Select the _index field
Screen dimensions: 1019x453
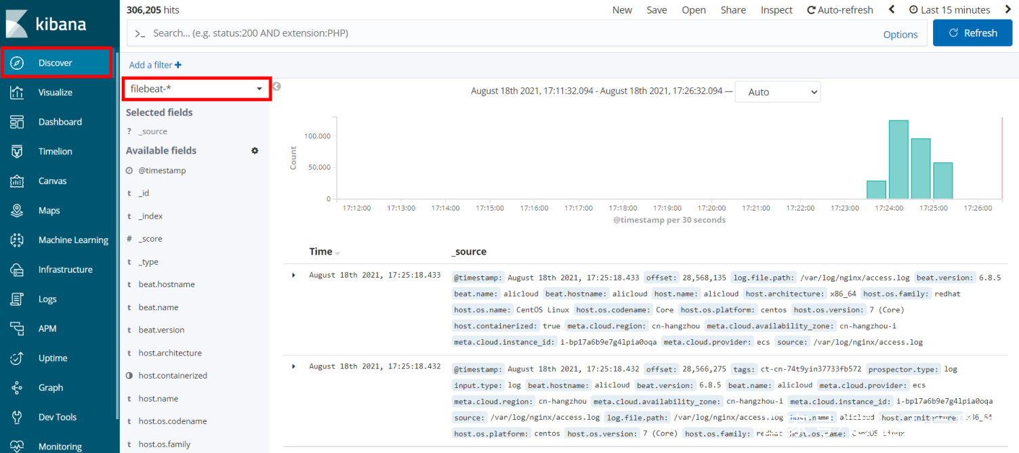tap(150, 216)
